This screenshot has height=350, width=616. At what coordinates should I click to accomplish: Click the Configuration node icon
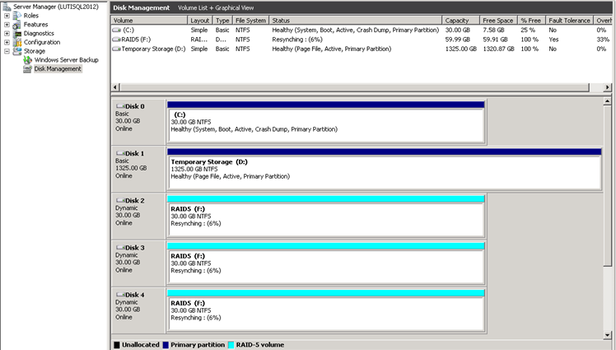pyautogui.click(x=17, y=43)
